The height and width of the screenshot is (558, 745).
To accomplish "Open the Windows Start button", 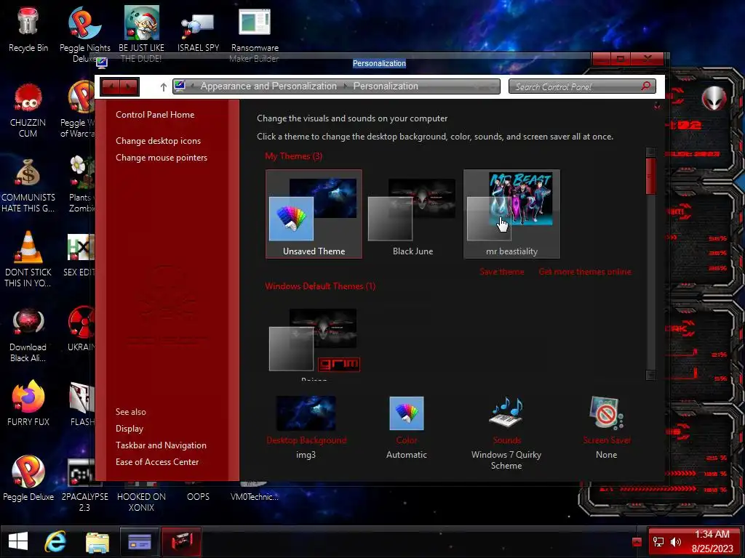I will coord(18,541).
